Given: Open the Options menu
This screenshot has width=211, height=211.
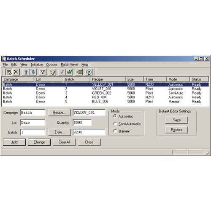Looking at the screenshot, I should [52, 65].
